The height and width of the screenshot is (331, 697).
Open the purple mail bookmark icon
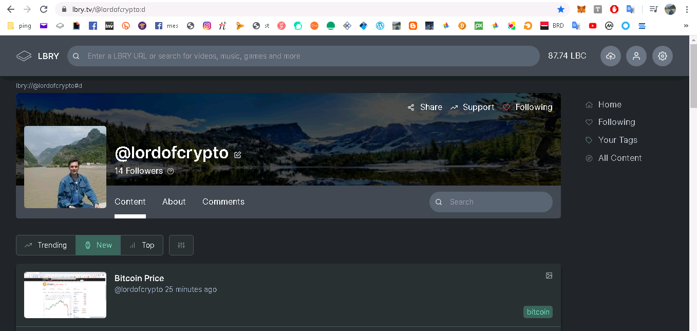tap(44, 26)
